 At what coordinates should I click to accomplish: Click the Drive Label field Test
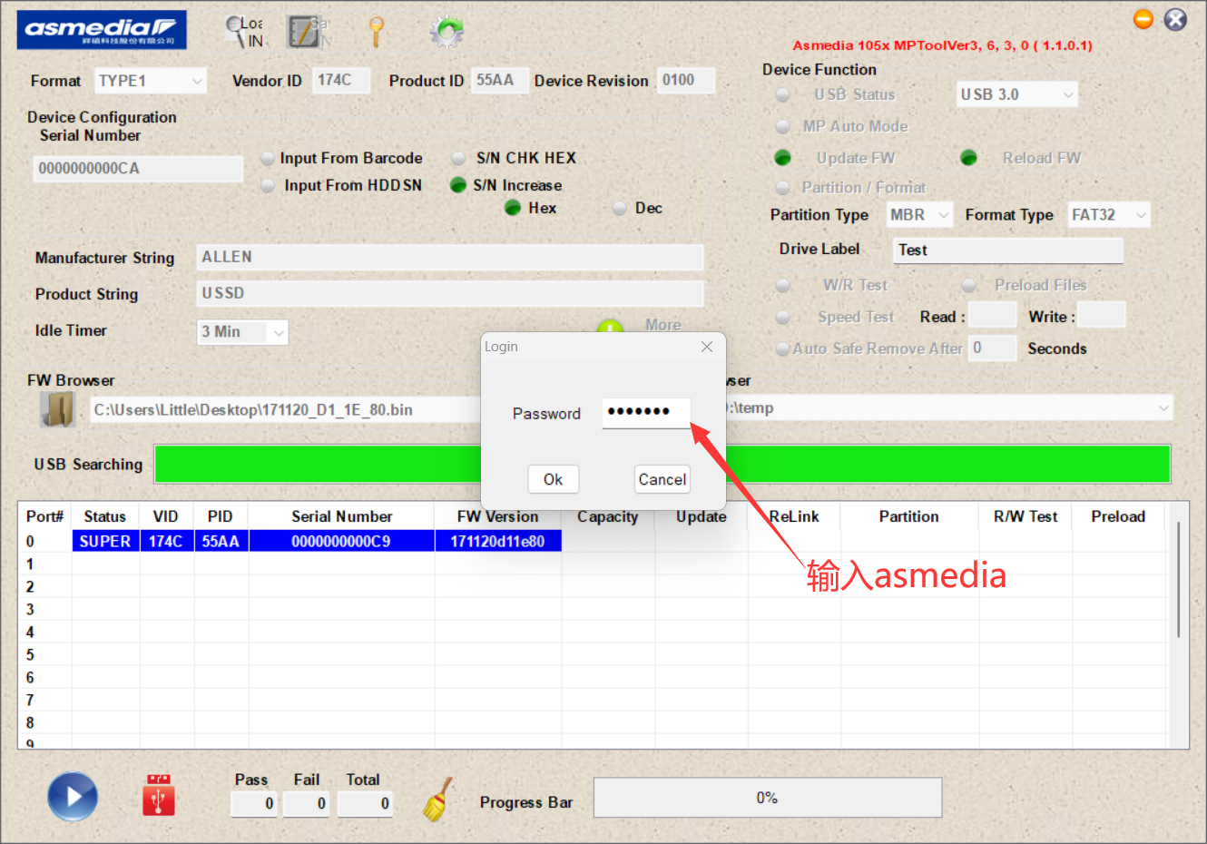pyautogui.click(x=1008, y=250)
